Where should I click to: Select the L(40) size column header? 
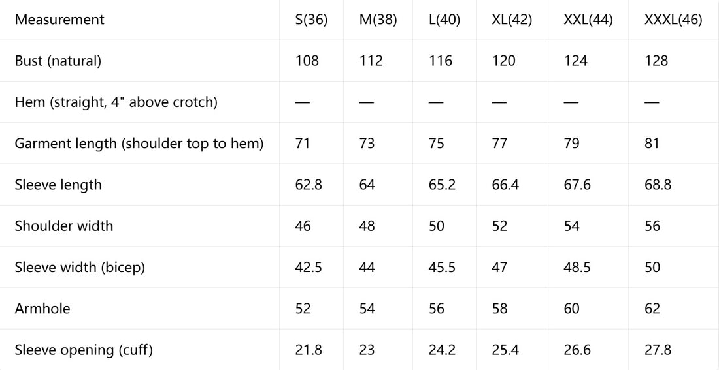coord(444,20)
